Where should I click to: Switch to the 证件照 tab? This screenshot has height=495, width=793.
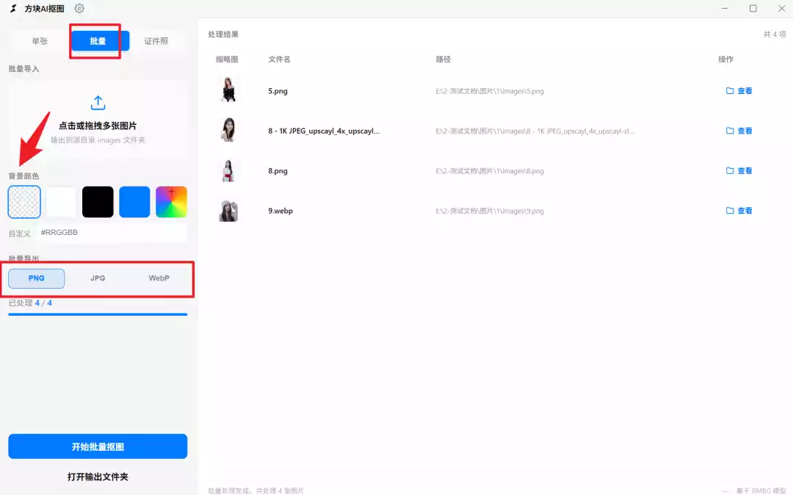[156, 41]
